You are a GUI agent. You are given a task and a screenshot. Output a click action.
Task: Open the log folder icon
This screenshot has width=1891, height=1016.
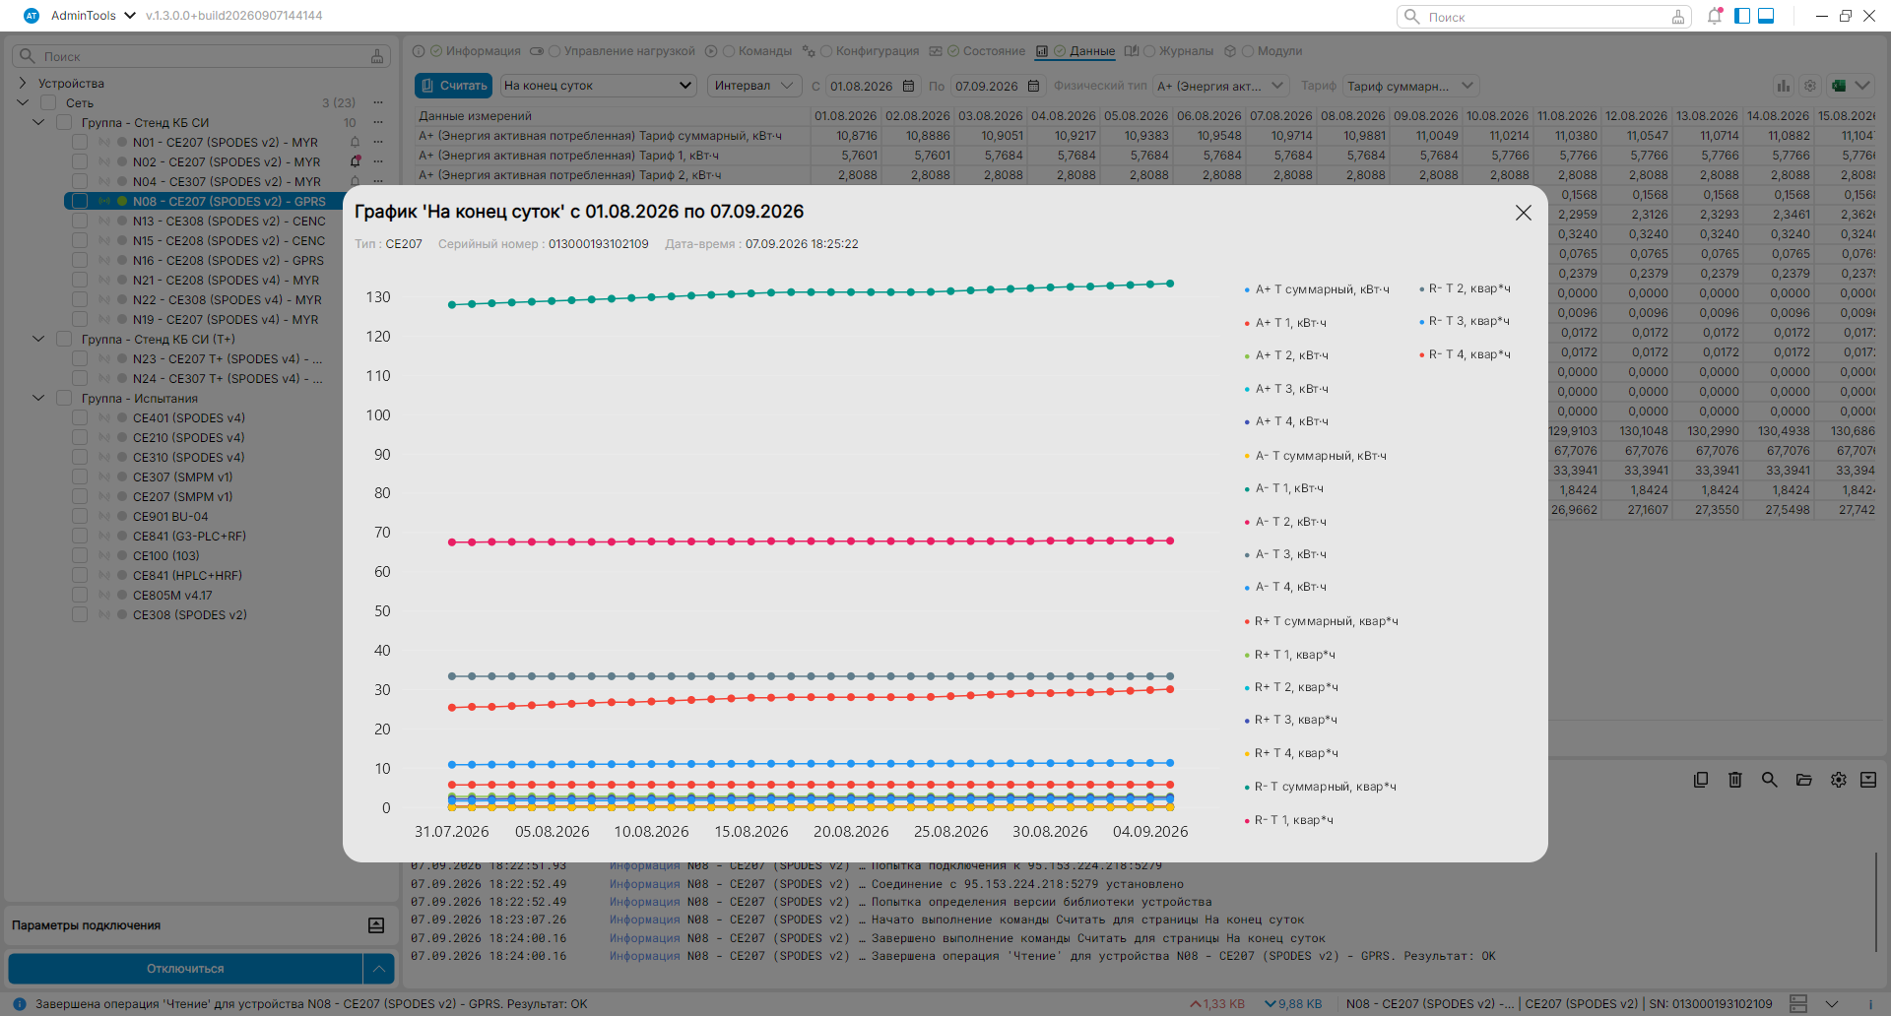(1804, 780)
